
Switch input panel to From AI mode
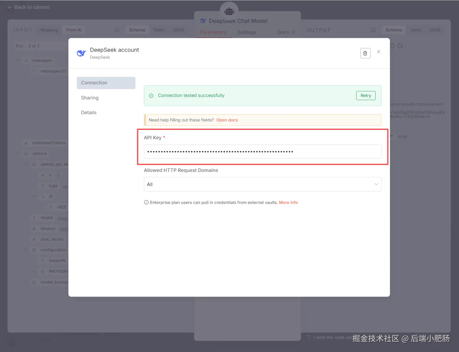point(74,30)
